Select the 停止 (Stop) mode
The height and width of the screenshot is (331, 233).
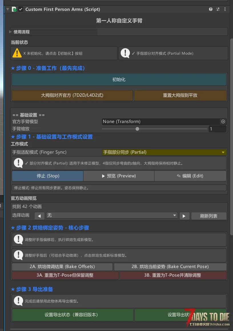pyautogui.click(x=48, y=176)
